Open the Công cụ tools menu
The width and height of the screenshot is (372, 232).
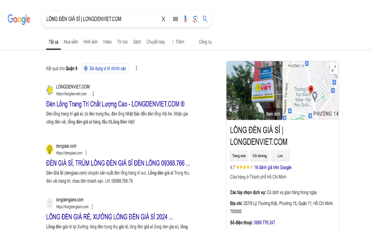pos(205,42)
